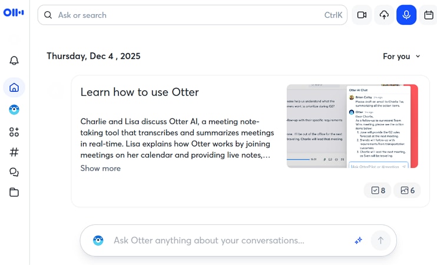Click the upload/import cloud icon
Screen dimensions: 437x265
pyautogui.click(x=384, y=15)
